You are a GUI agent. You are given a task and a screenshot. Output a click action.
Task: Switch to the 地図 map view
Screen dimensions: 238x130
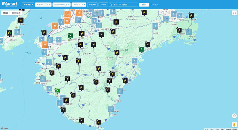point(6,13)
